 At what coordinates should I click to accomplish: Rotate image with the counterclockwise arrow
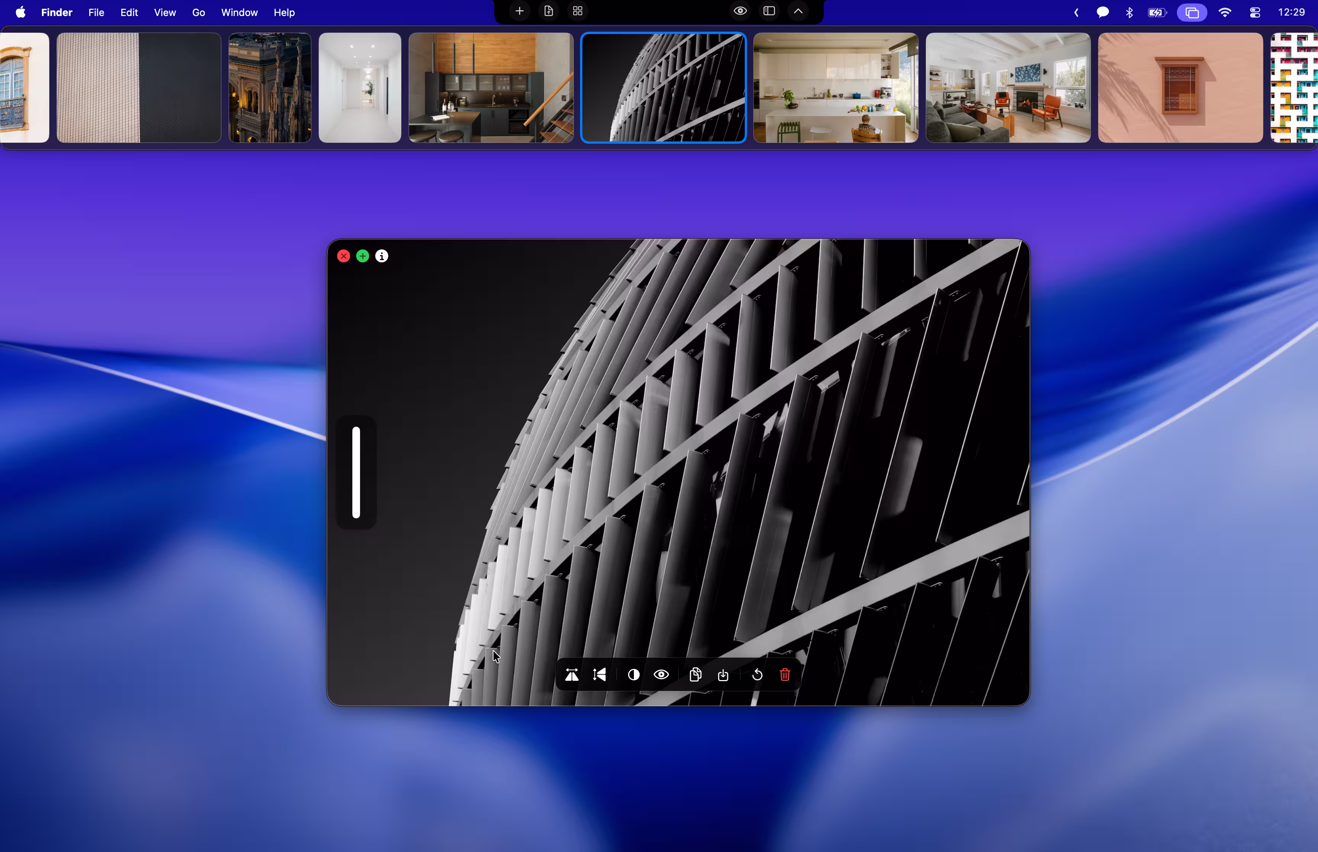[757, 674]
